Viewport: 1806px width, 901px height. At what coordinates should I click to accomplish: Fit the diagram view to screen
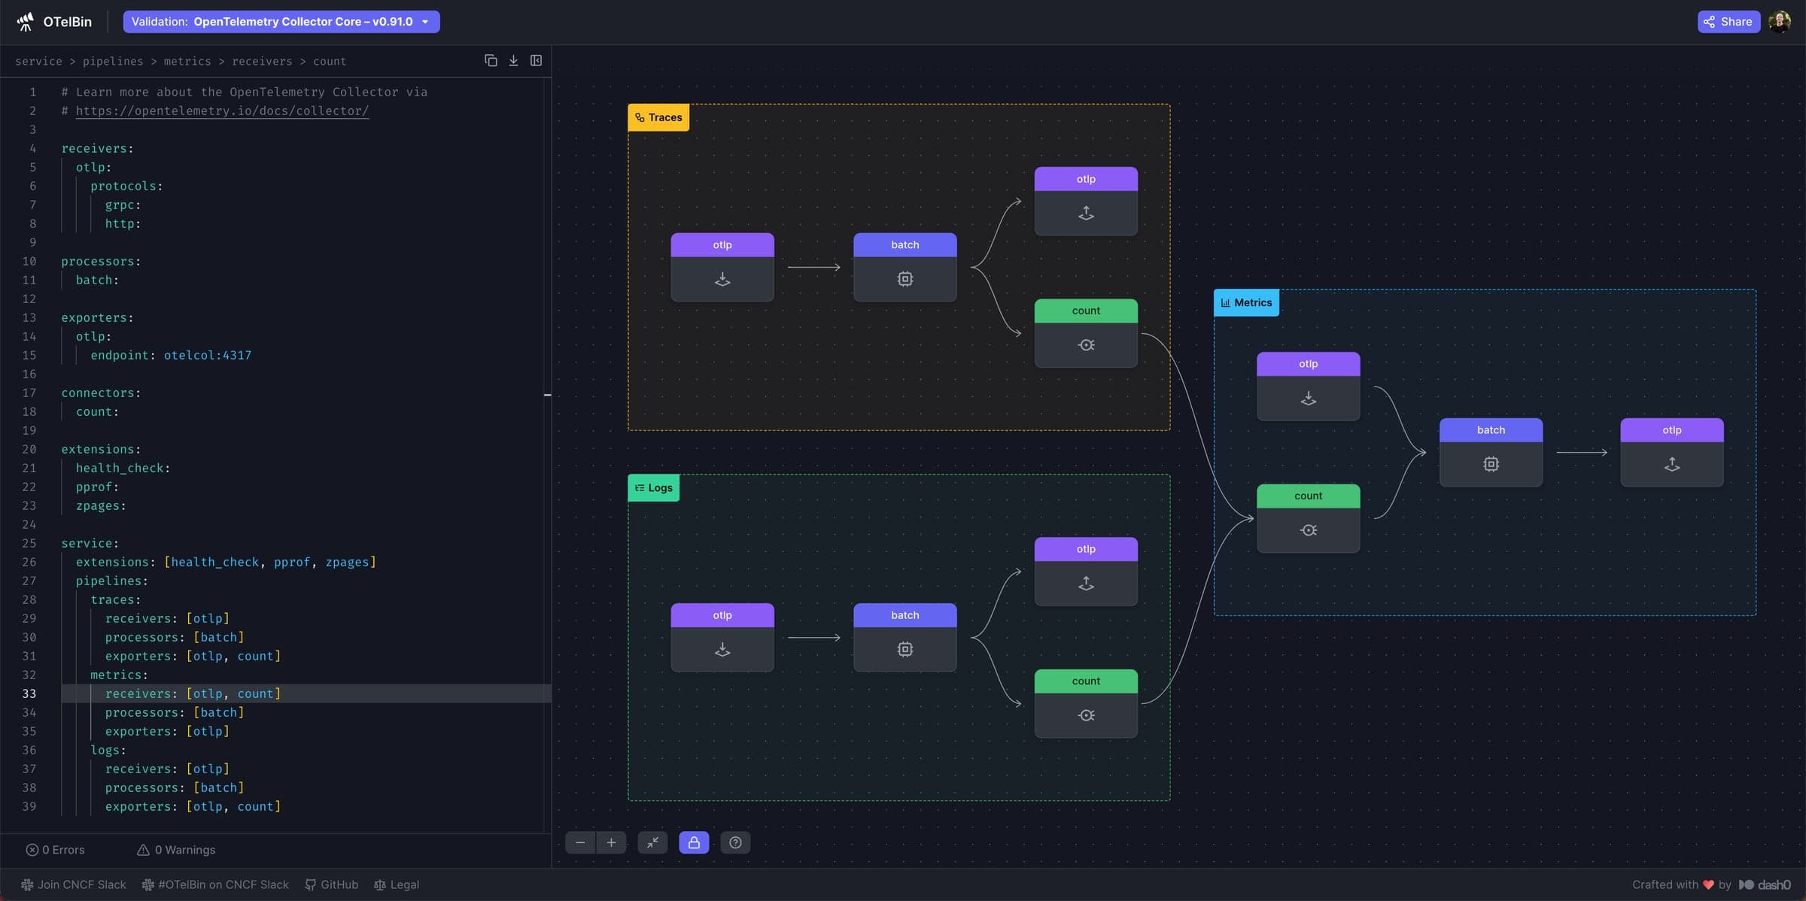(x=652, y=842)
